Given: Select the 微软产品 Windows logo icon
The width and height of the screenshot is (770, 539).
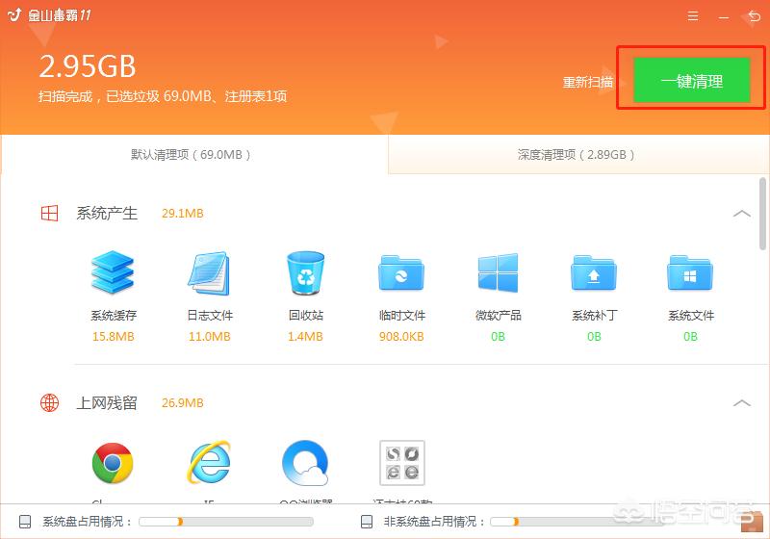Looking at the screenshot, I should tap(498, 272).
